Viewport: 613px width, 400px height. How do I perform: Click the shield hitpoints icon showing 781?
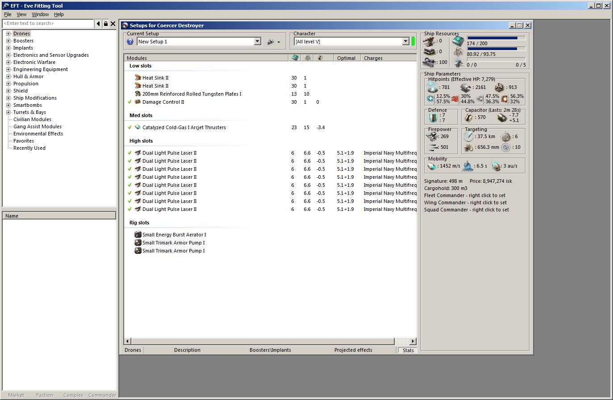click(433, 87)
